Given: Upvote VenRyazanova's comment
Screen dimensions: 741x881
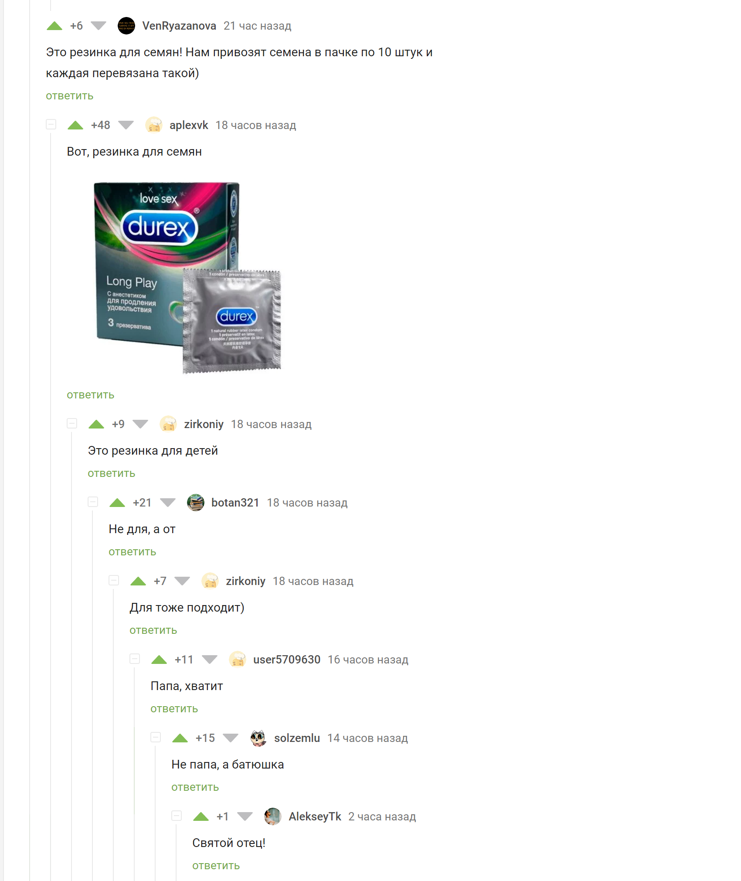Looking at the screenshot, I should [x=54, y=26].
